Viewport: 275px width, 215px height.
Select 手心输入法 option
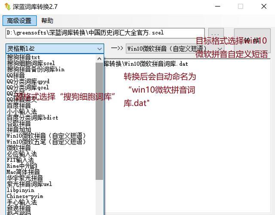point(22,202)
